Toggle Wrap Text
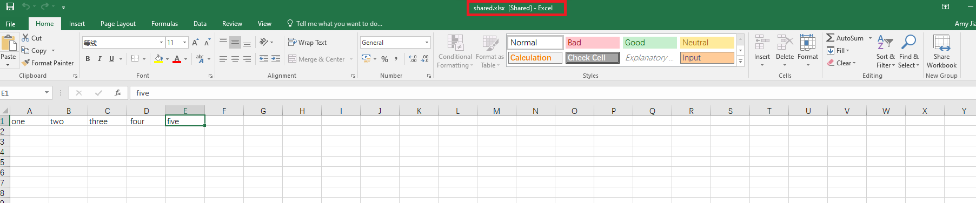The height and width of the screenshot is (203, 976). 307,43
